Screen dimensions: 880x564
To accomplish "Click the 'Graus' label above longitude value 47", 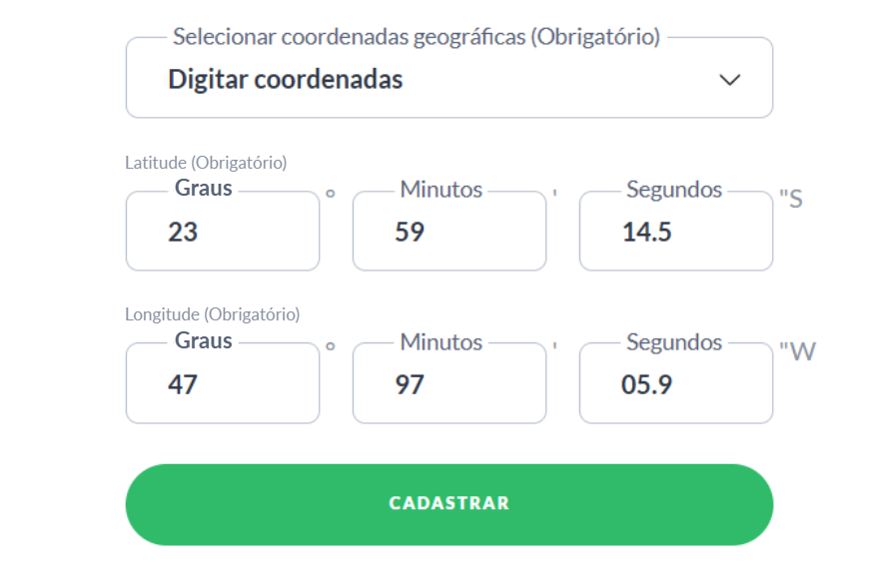I will click(x=204, y=341).
